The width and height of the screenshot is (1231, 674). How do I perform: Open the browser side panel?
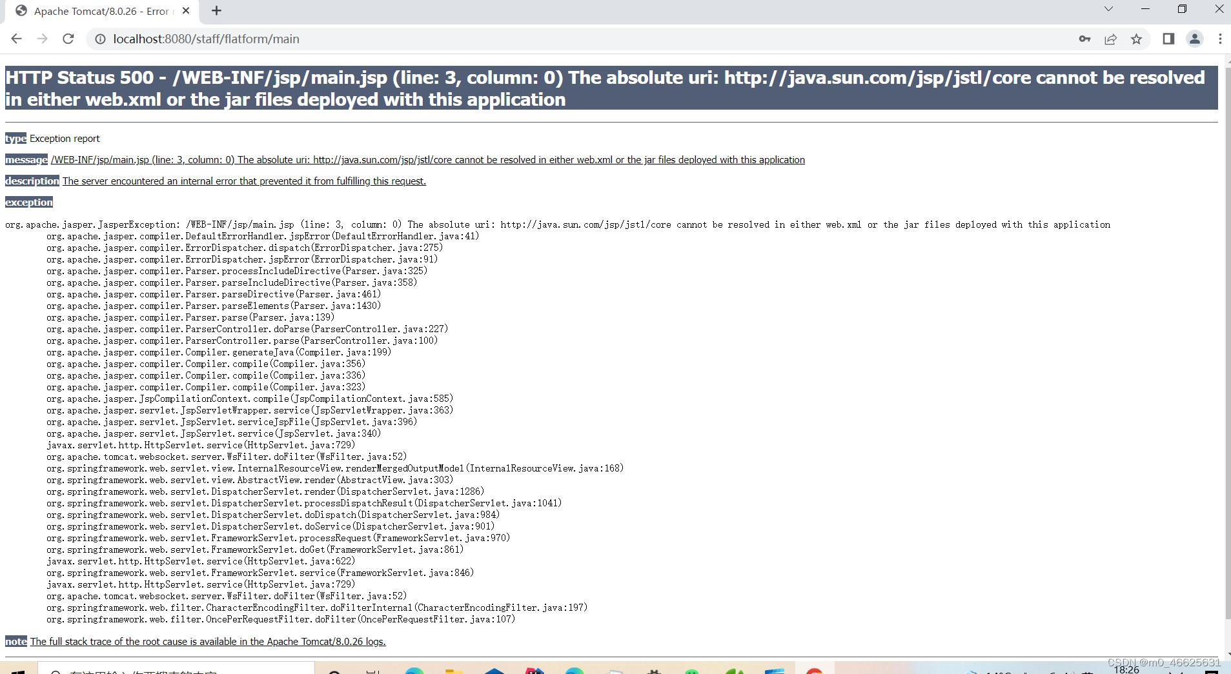pyautogui.click(x=1168, y=39)
